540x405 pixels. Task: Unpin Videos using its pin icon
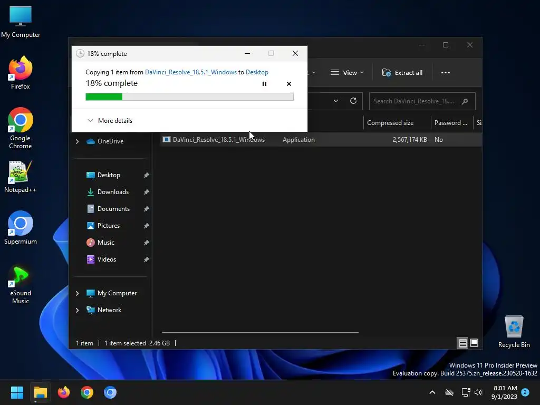pos(146,259)
